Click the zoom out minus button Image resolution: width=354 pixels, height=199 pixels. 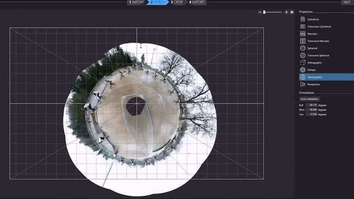click(x=260, y=12)
